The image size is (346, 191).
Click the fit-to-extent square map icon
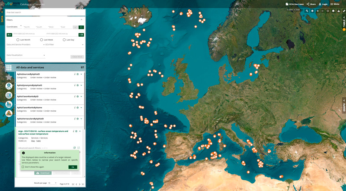point(328,11)
